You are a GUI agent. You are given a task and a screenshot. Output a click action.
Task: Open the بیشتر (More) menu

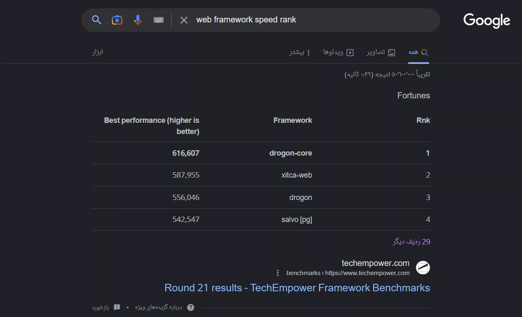coord(300,52)
